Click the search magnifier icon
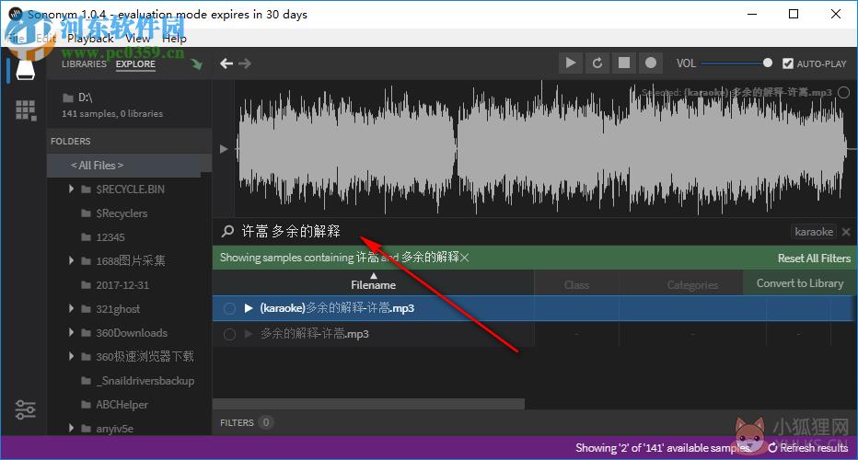Screen dimensions: 858x460 pyautogui.click(x=227, y=231)
